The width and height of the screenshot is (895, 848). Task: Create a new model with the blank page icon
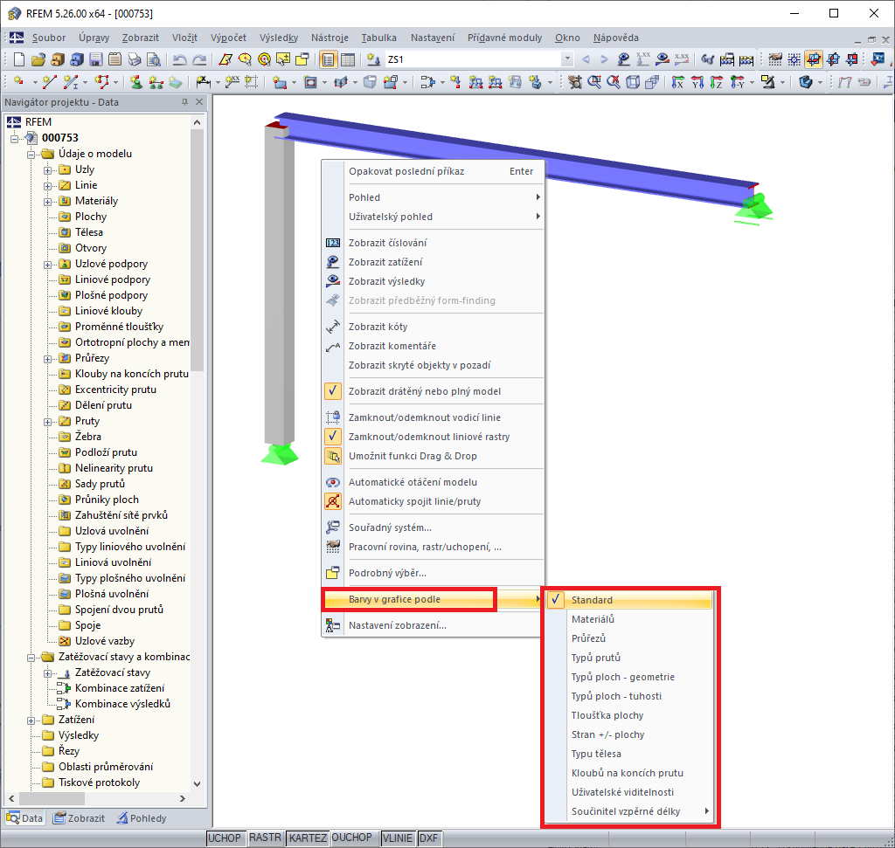pos(19,59)
